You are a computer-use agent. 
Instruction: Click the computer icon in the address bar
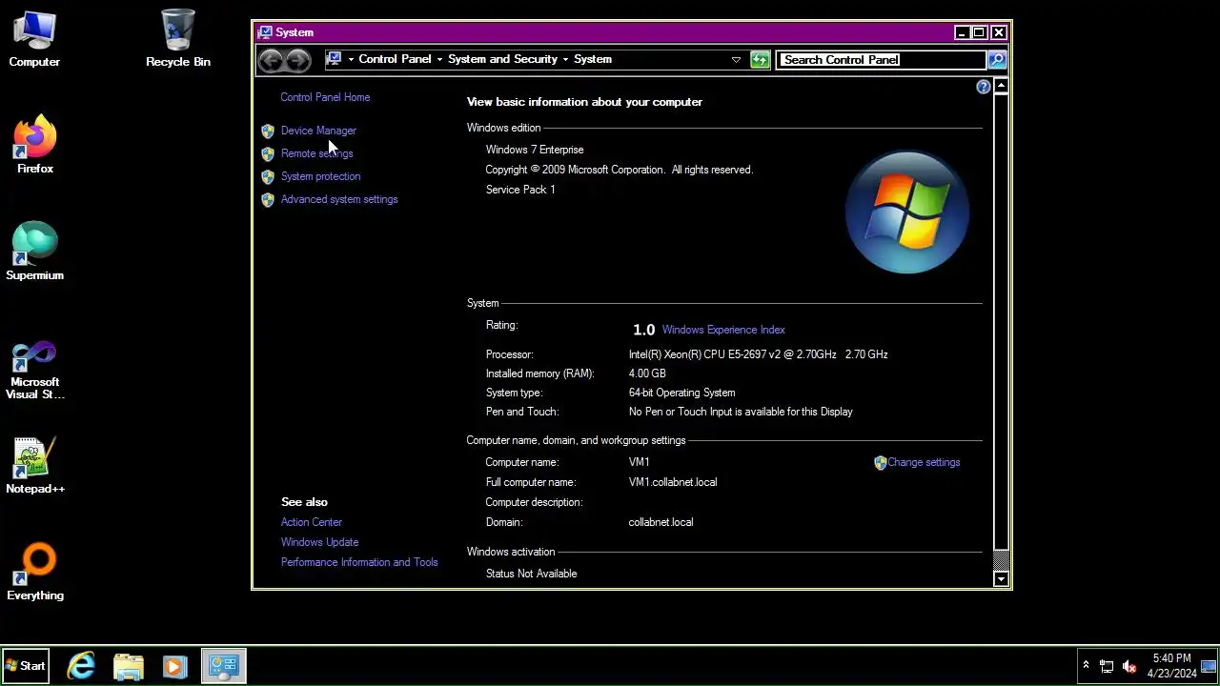click(334, 59)
